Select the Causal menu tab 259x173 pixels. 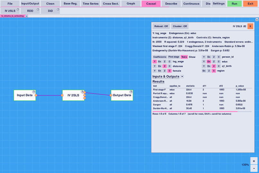151,4
